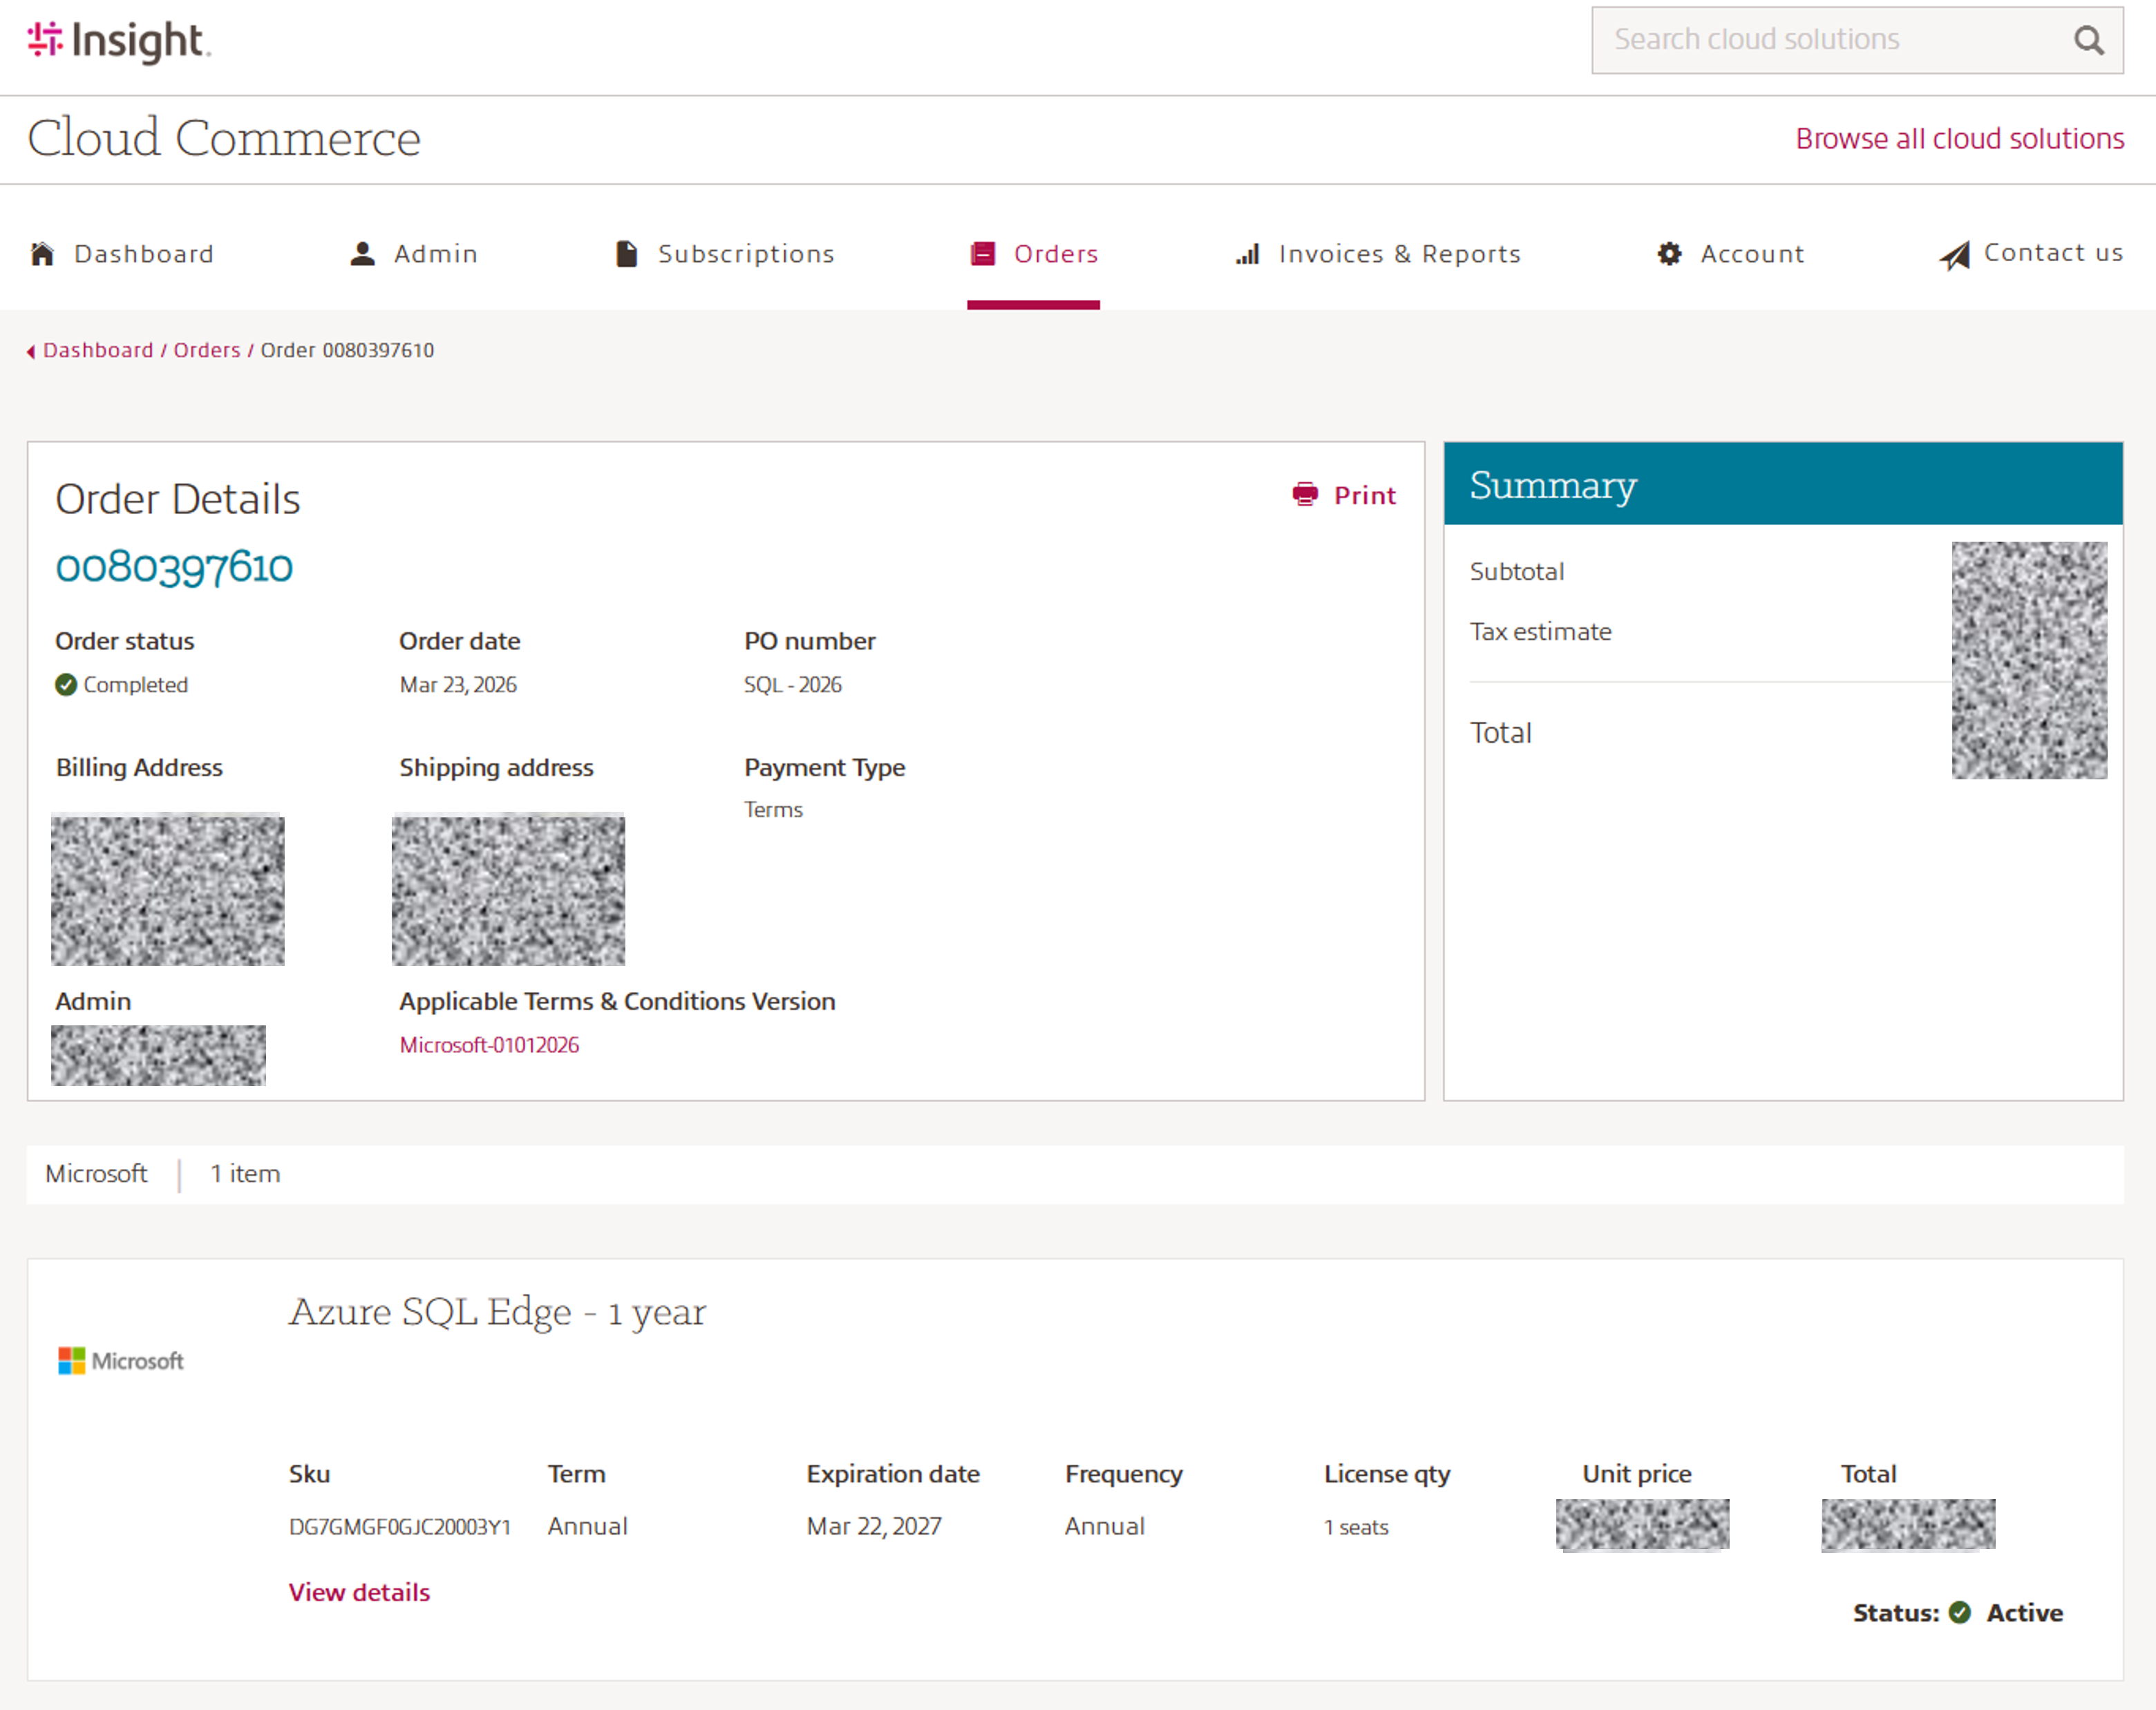Open the Microsoft-01012026 terms link
This screenshot has width=2156, height=1710.
pyautogui.click(x=489, y=1044)
